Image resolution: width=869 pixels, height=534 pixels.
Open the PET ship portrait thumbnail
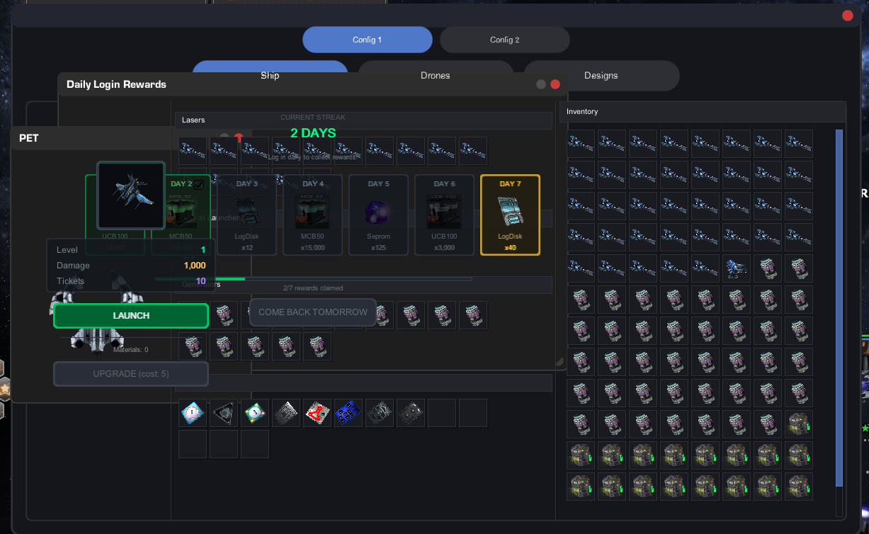point(131,195)
